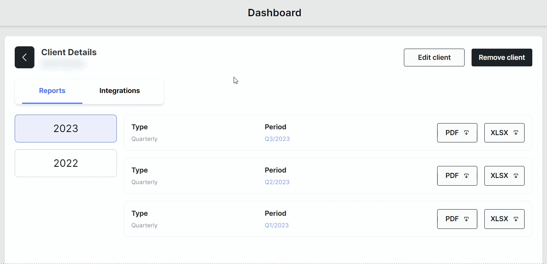
Task: Download the Q3/2023 report as PDF
Action: (457, 133)
